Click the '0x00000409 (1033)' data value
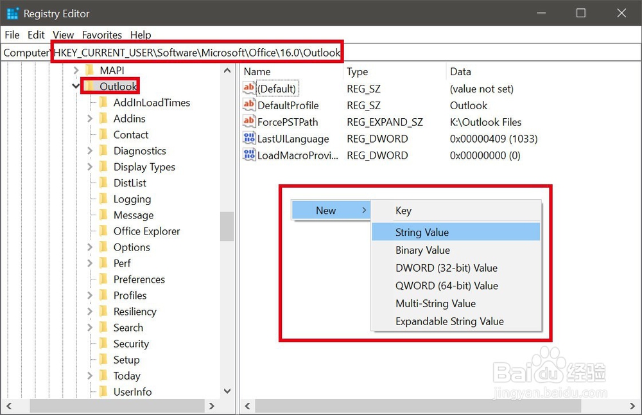 [493, 139]
